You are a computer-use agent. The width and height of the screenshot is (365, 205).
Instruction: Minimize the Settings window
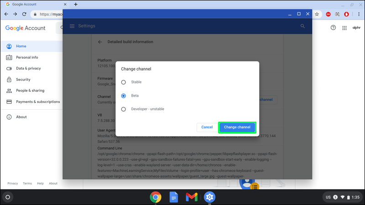point(290,14)
